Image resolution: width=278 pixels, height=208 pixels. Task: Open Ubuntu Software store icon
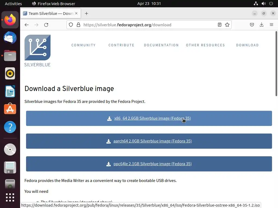(10, 109)
